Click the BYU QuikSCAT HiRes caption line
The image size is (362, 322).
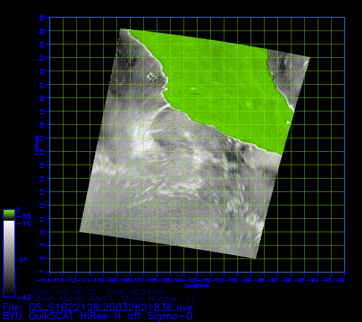[x=98, y=316]
